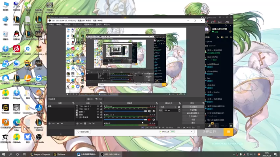Unmute the red muted speaker icon
Viewport: 280px width, 157px height.
[x=149, y=119]
